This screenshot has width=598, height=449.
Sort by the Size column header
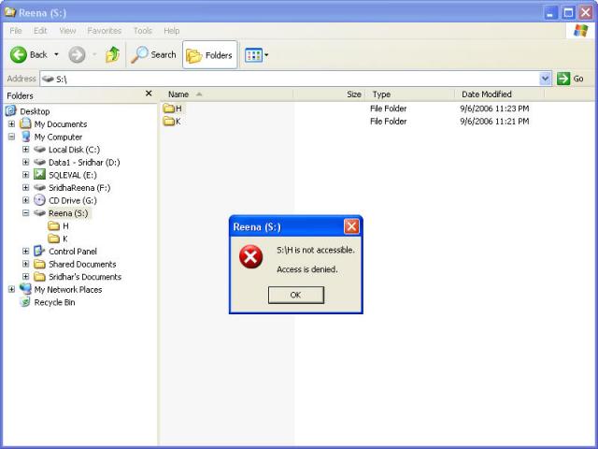pos(329,94)
